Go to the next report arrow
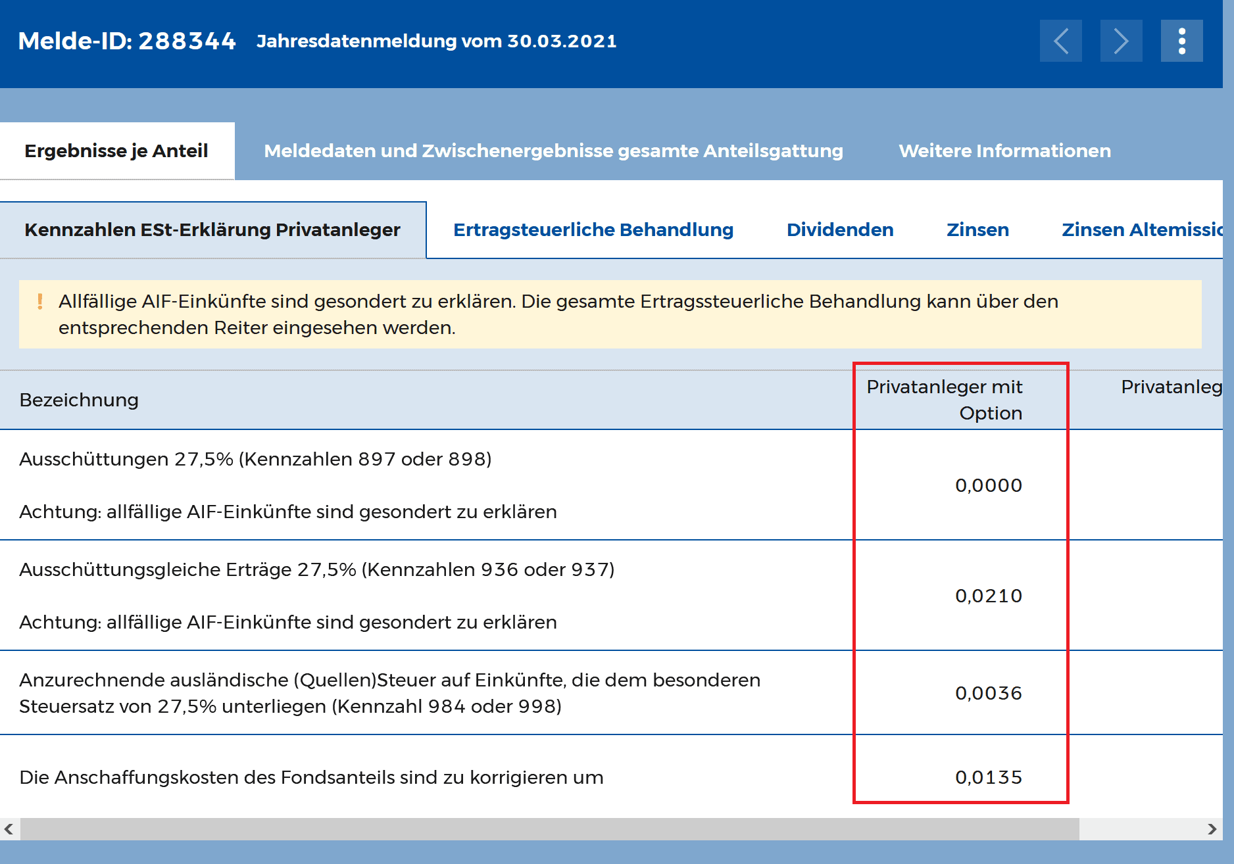This screenshot has width=1234, height=864. point(1121,41)
